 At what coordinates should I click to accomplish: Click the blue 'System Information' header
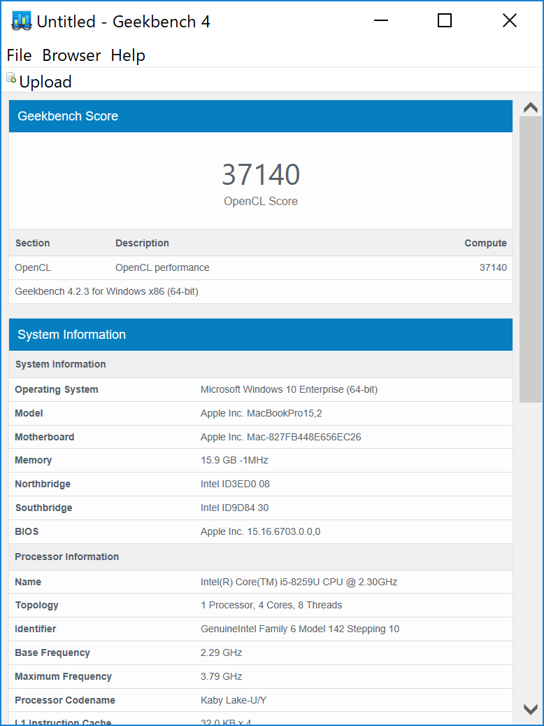coord(261,335)
